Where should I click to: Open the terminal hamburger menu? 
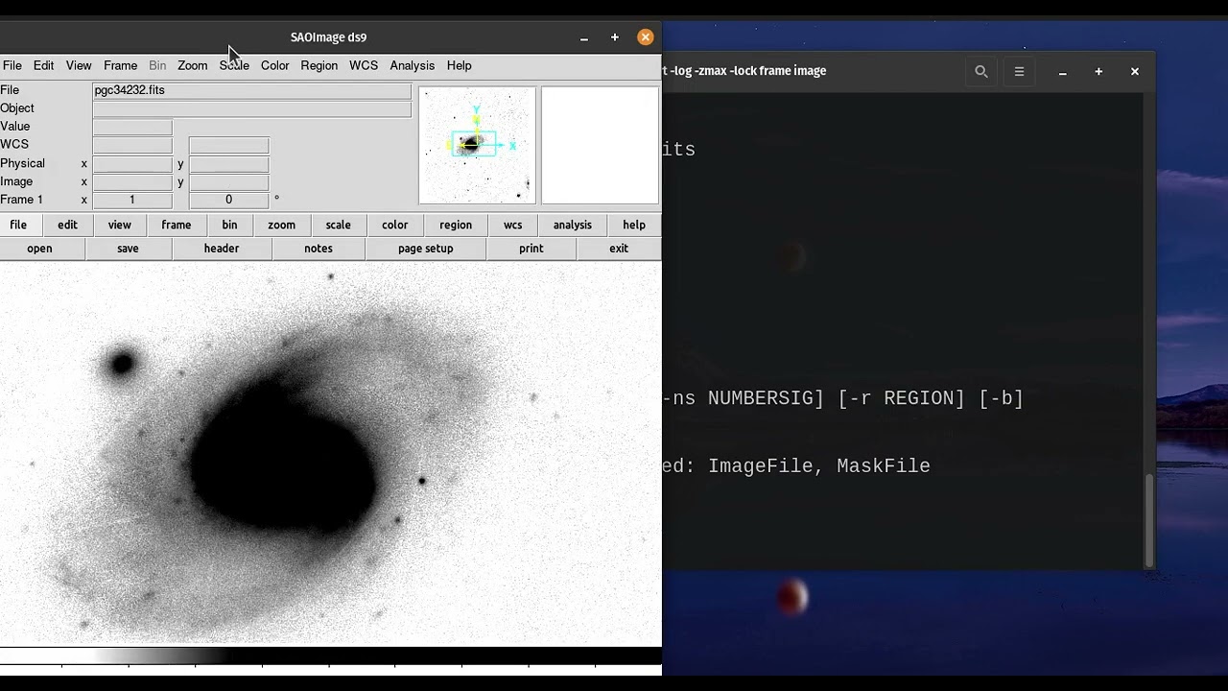pos(1019,71)
